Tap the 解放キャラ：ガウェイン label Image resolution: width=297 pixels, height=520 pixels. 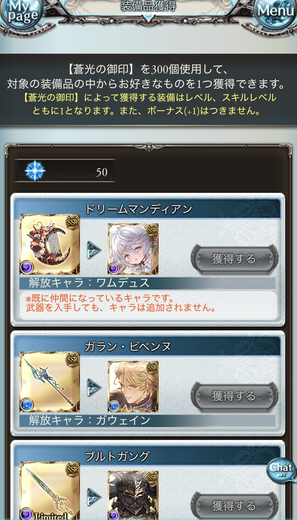89,420
